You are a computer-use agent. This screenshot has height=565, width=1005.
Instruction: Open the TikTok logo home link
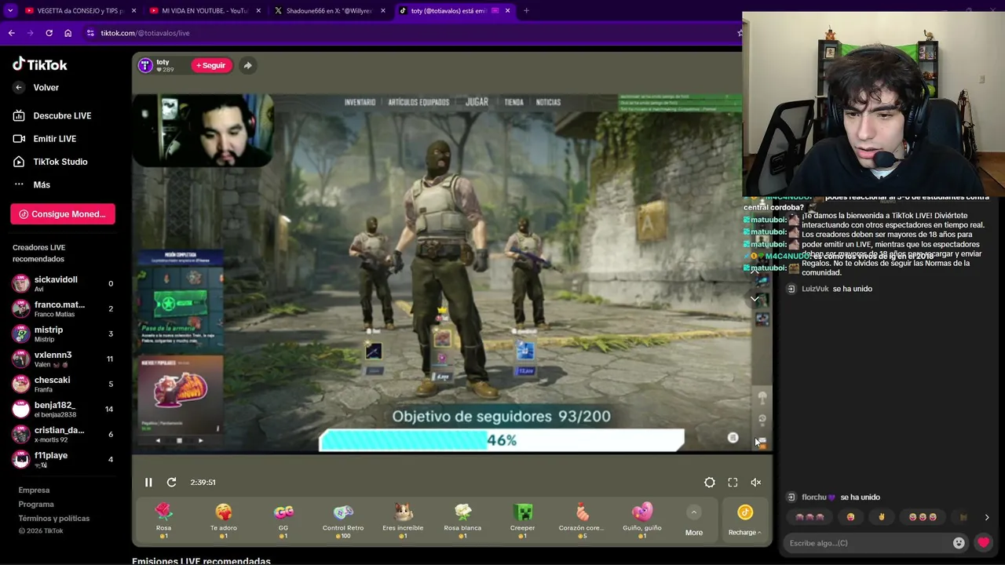(40, 64)
